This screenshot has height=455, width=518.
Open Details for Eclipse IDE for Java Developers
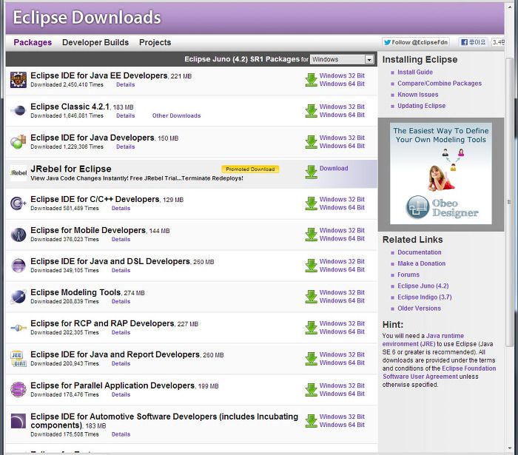[x=126, y=147]
